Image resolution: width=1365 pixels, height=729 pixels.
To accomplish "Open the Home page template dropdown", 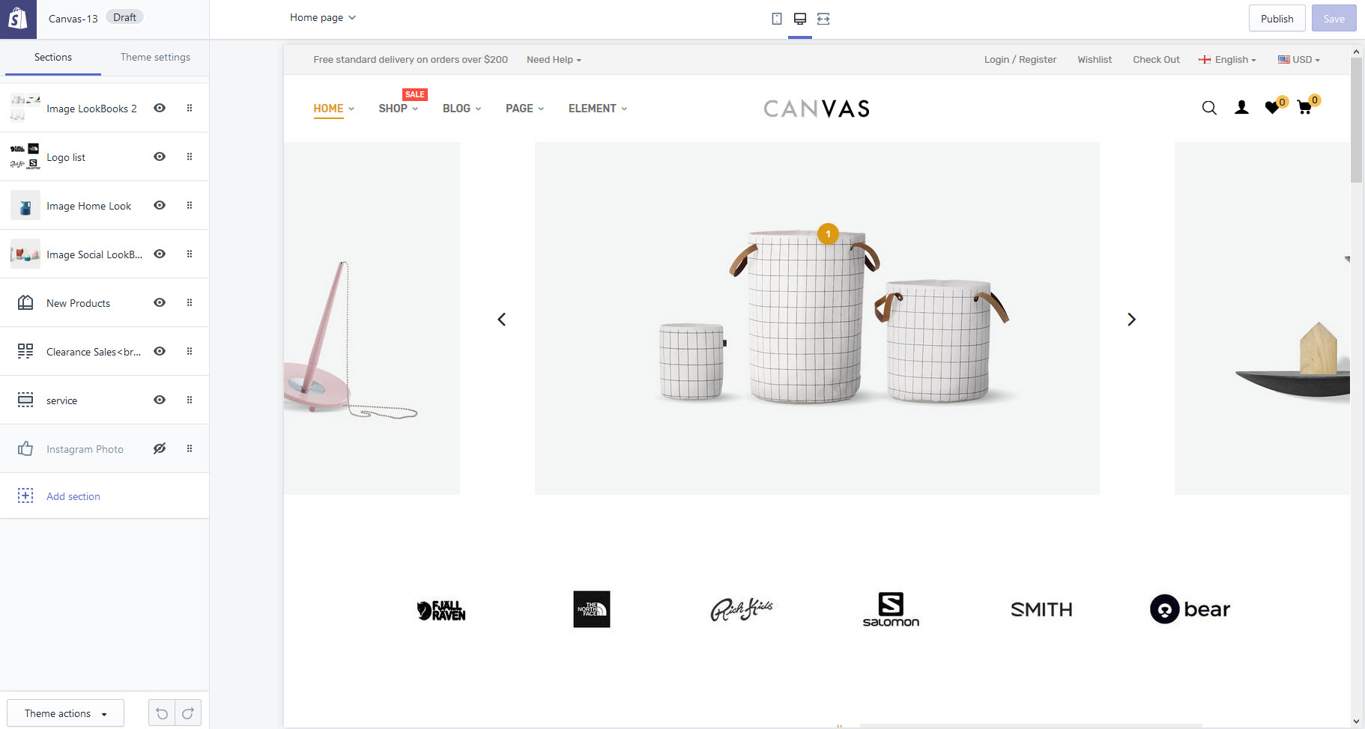I will tap(323, 17).
